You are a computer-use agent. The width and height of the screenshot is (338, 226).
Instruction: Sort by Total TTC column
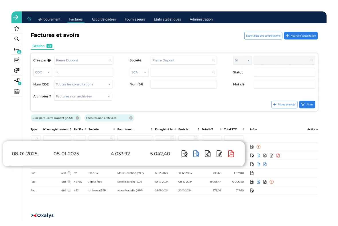[x=243, y=129]
